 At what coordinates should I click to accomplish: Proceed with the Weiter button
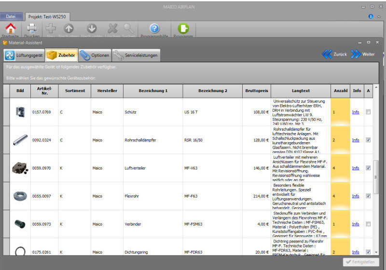pyautogui.click(x=363, y=54)
